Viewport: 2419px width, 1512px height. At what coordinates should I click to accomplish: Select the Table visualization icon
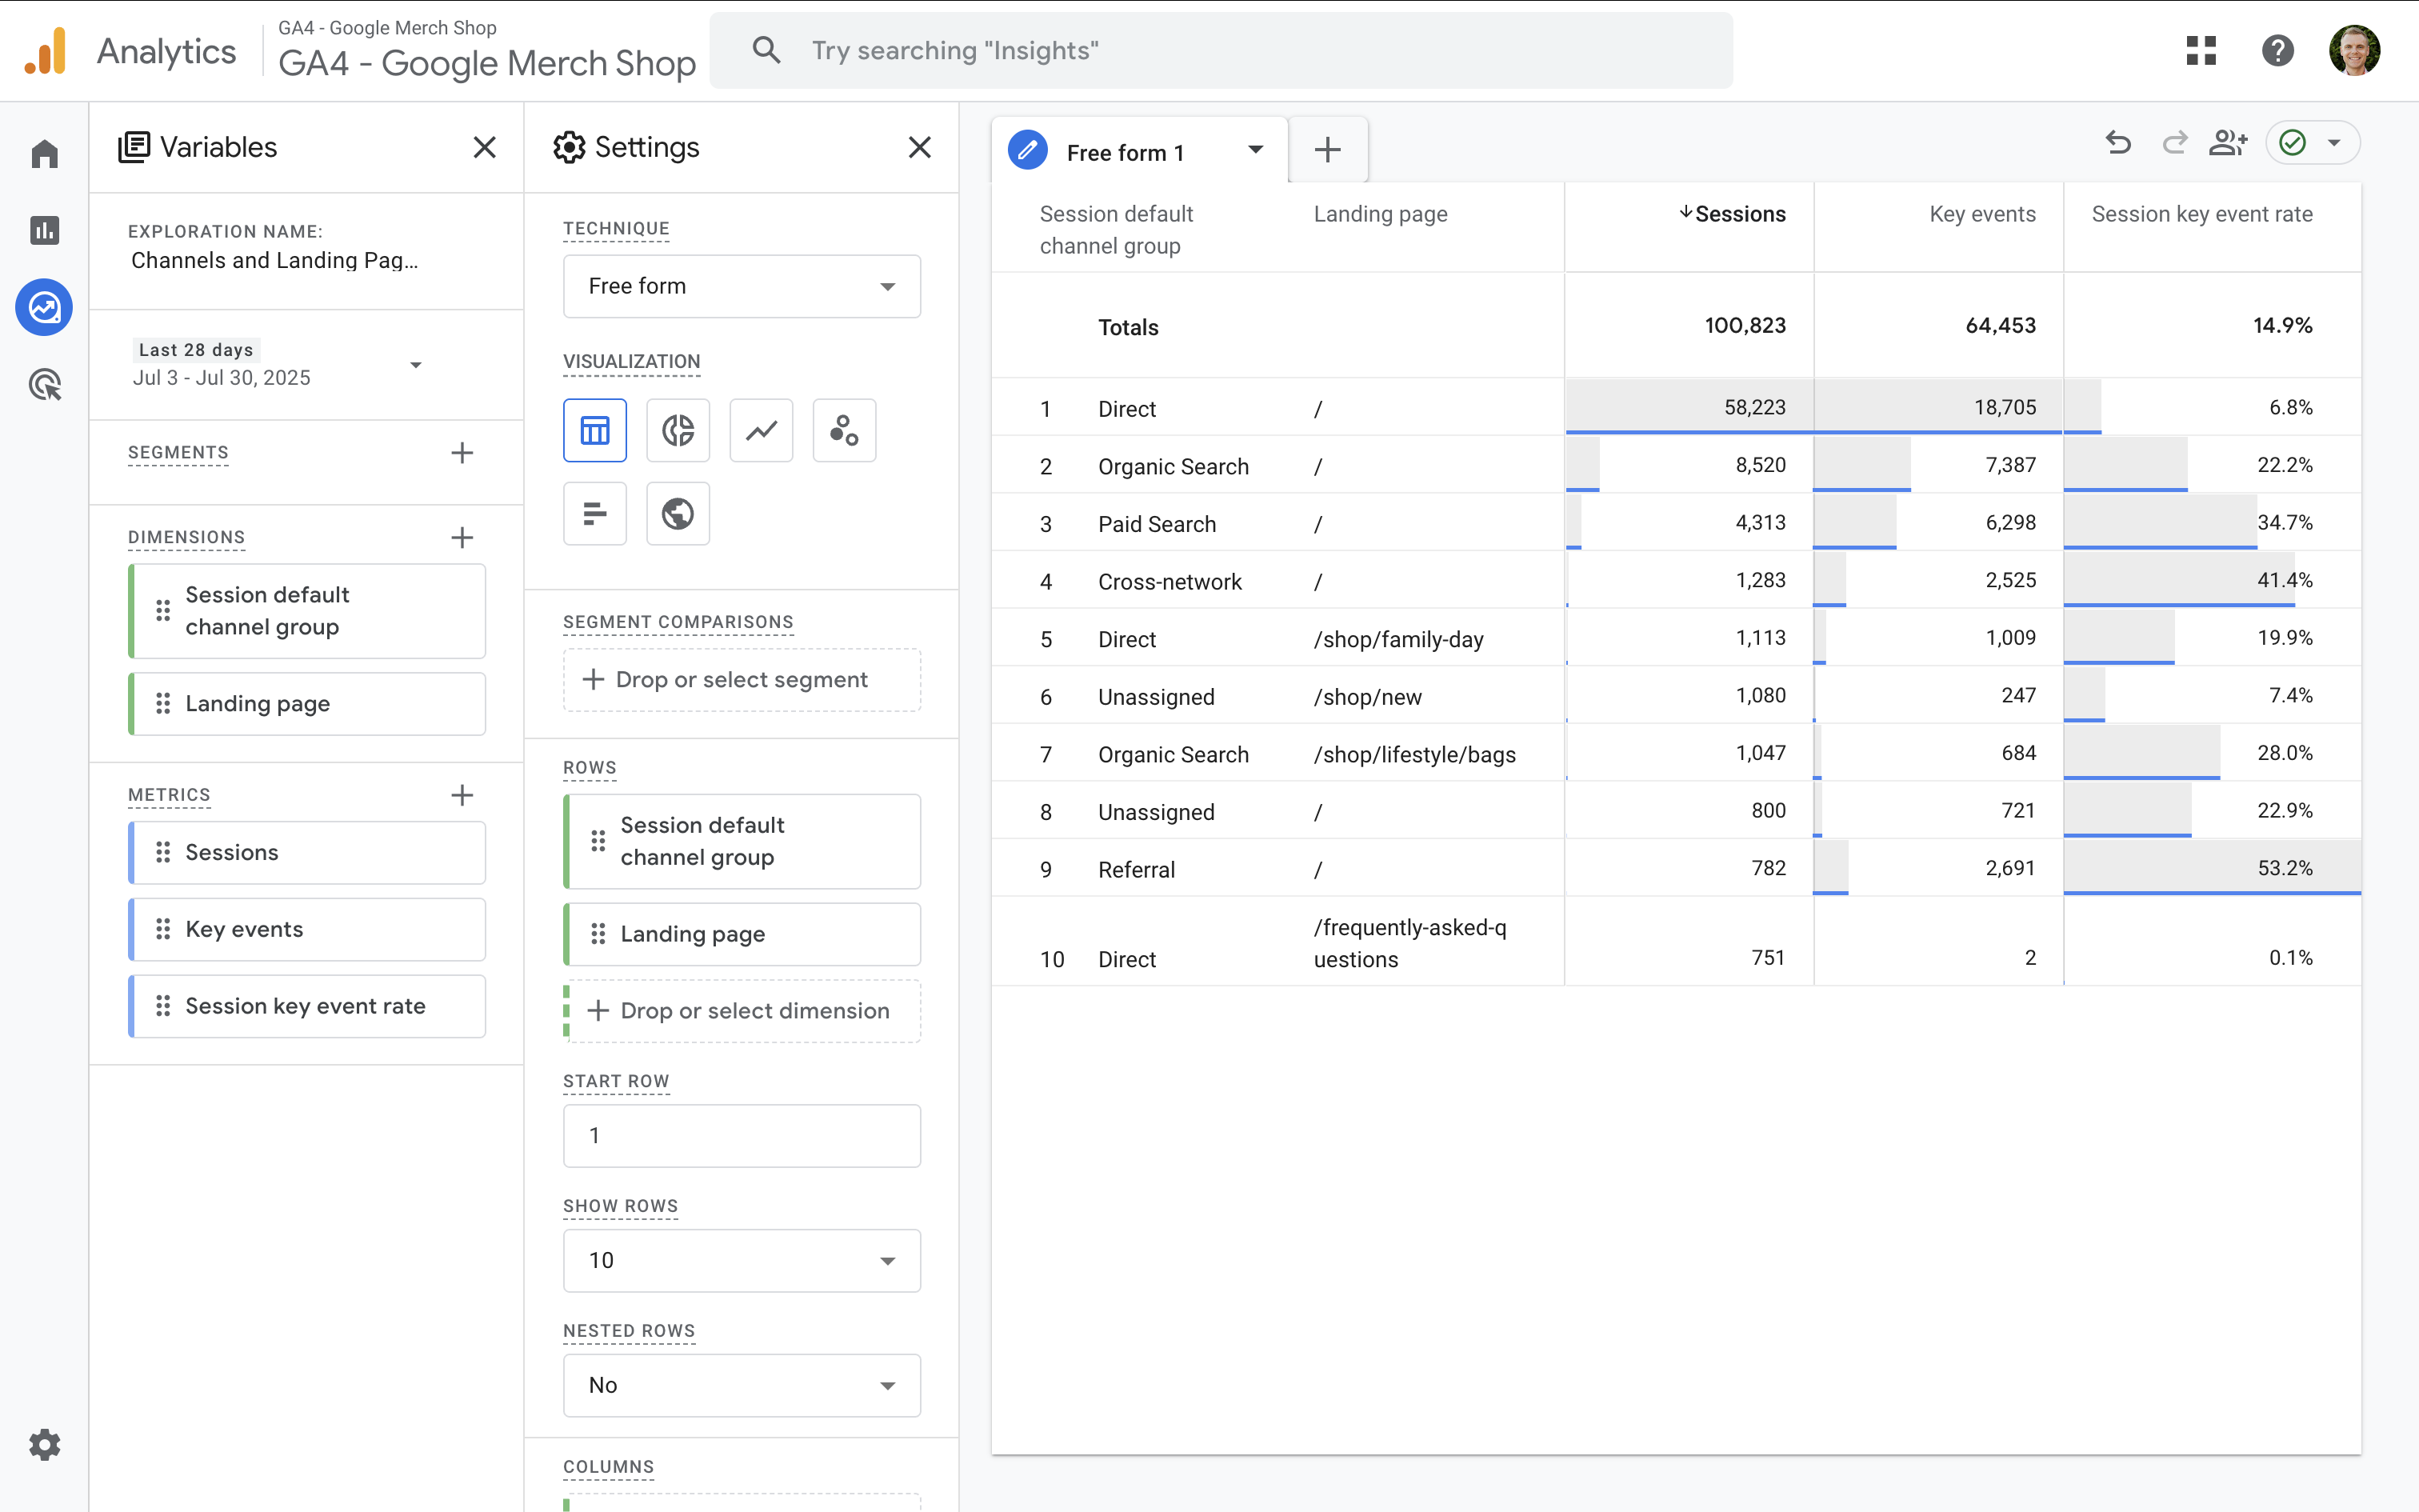click(595, 430)
